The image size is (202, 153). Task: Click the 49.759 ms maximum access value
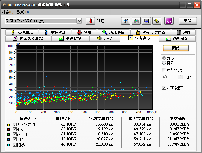click(142, 129)
